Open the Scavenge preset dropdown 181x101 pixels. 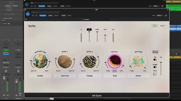click(x=97, y=19)
